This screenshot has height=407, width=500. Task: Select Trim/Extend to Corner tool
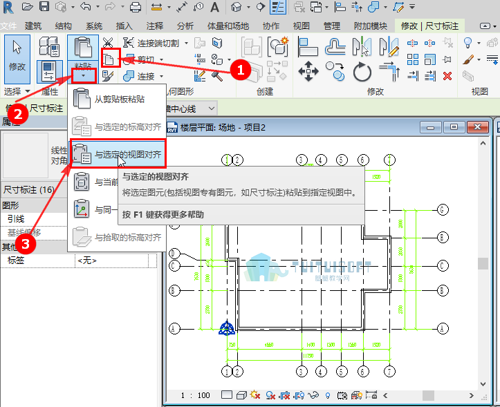click(389, 72)
